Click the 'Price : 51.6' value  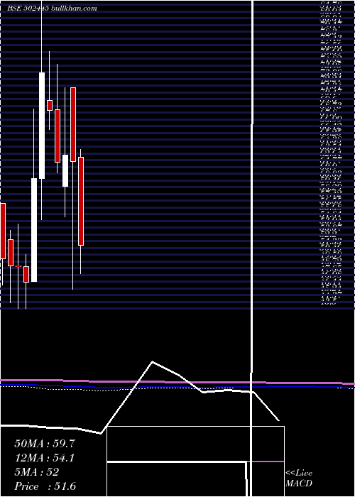(45, 486)
